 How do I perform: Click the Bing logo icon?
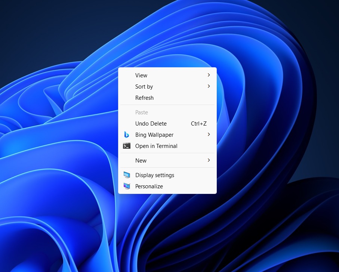pyautogui.click(x=126, y=135)
